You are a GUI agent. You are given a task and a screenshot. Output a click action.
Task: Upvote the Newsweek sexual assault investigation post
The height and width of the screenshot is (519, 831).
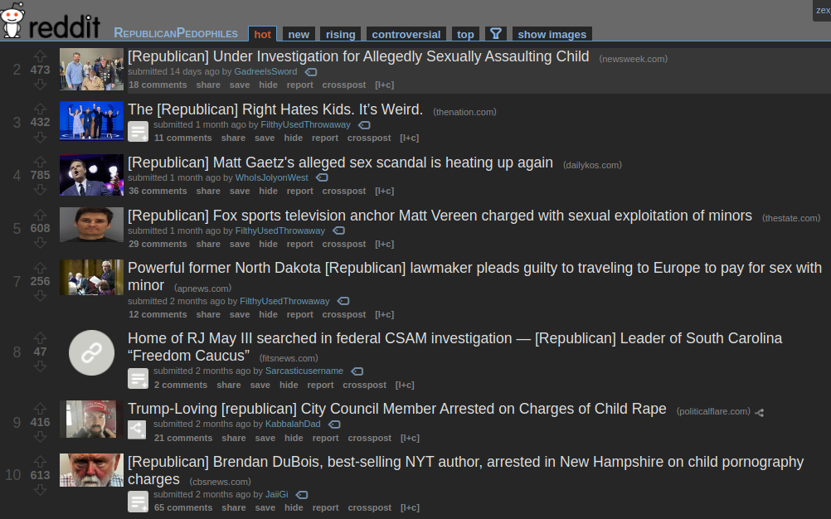click(x=41, y=56)
